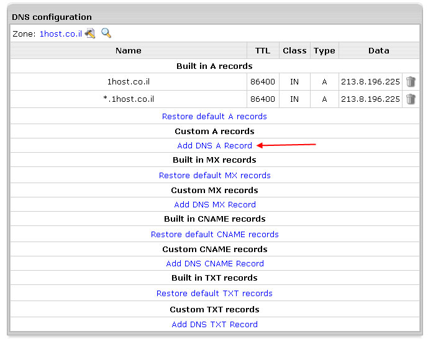Click the TTL column header
428x339 pixels.
tap(262, 51)
